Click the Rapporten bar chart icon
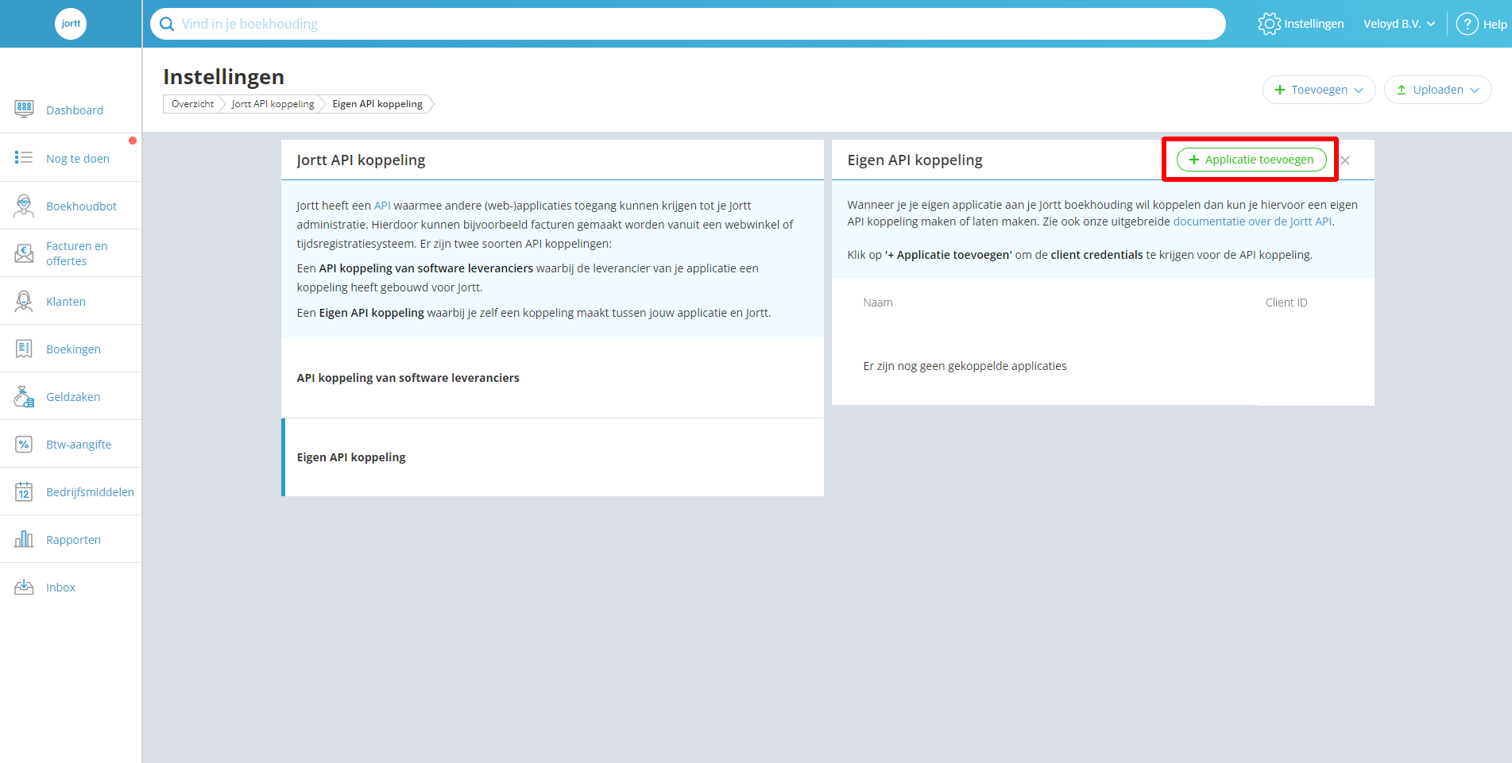 coord(24,539)
